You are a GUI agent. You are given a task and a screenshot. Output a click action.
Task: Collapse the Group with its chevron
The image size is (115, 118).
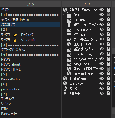pyautogui.click(x=64, y=14)
